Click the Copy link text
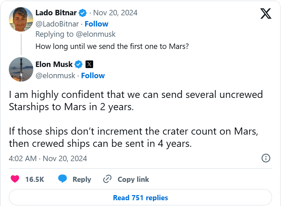Screen dimensions: 288x206 (133, 179)
